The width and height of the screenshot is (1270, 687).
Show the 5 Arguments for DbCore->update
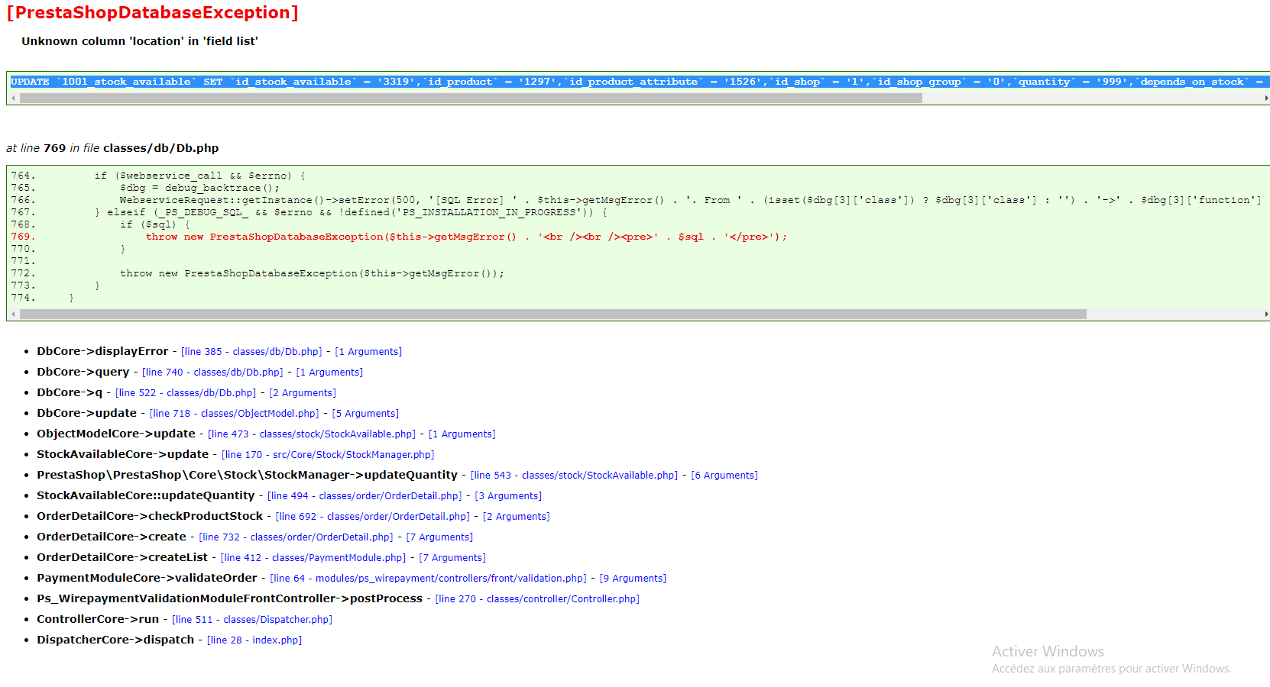365,414
